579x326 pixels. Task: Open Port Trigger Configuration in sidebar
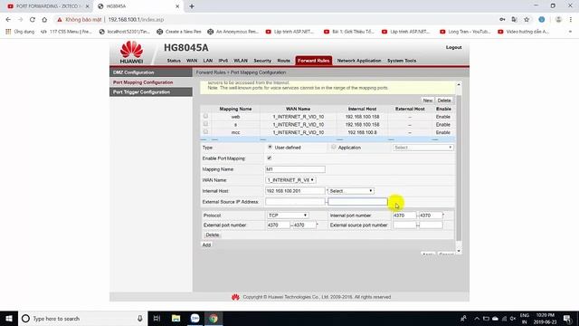(151, 92)
